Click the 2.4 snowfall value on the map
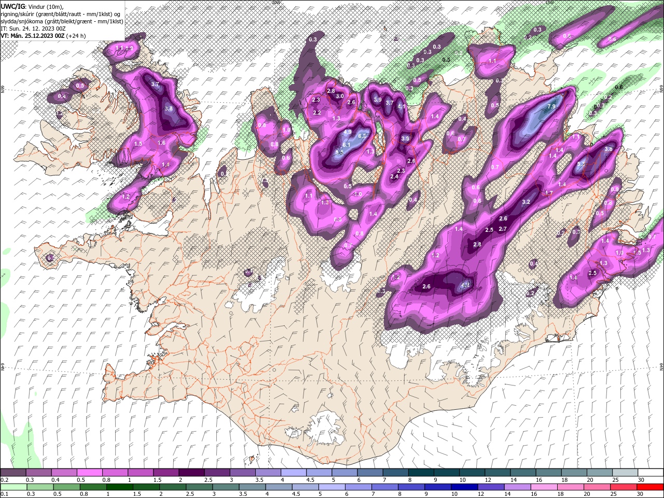 [x=394, y=176]
